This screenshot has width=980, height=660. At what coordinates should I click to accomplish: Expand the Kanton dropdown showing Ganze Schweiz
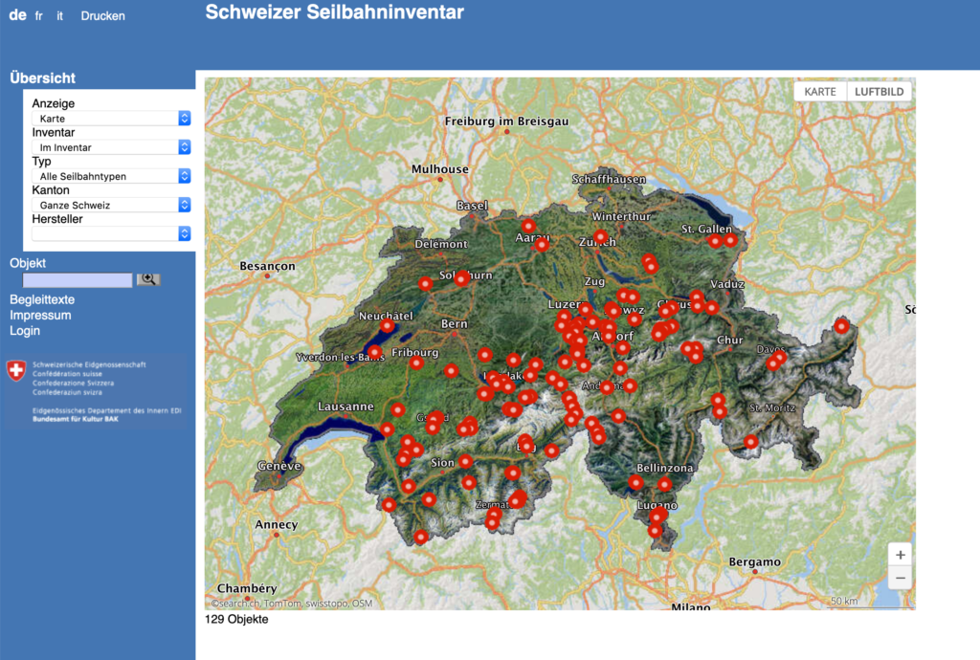pyautogui.click(x=110, y=205)
